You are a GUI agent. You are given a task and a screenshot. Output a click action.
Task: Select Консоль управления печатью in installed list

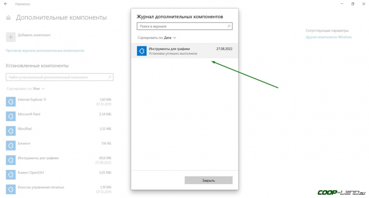41,187
